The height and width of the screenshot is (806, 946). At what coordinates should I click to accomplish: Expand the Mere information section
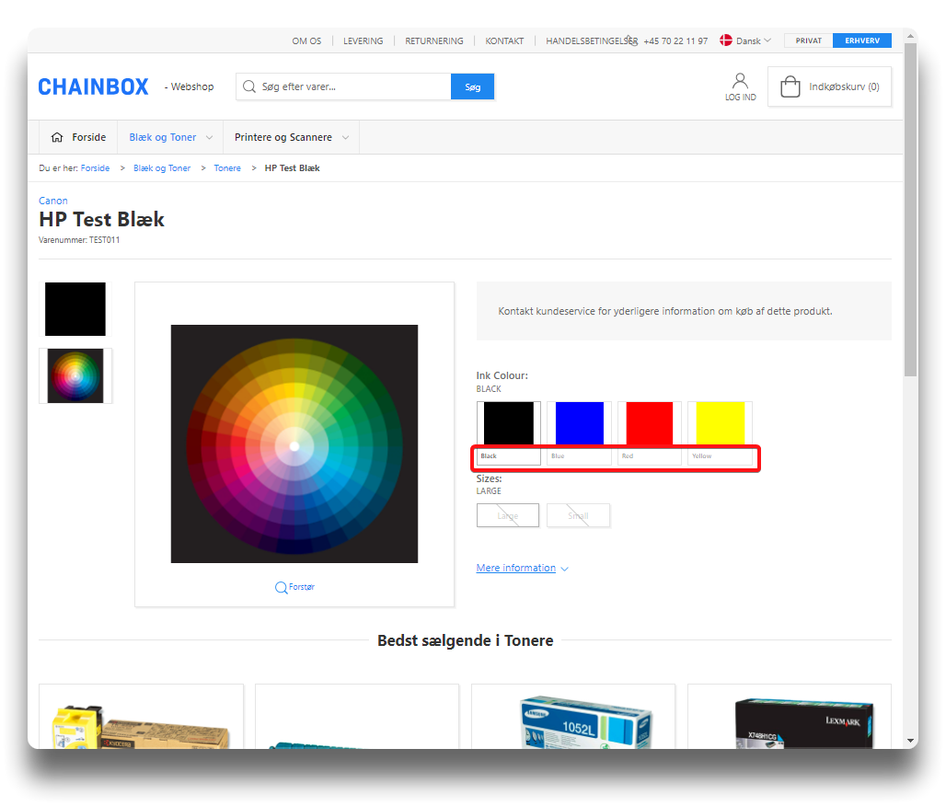tap(522, 568)
